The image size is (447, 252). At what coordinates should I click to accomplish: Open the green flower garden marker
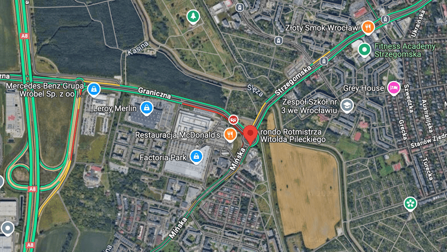click(410, 204)
